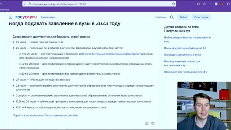
Task: Open the Помощь section
Action: 161,17
